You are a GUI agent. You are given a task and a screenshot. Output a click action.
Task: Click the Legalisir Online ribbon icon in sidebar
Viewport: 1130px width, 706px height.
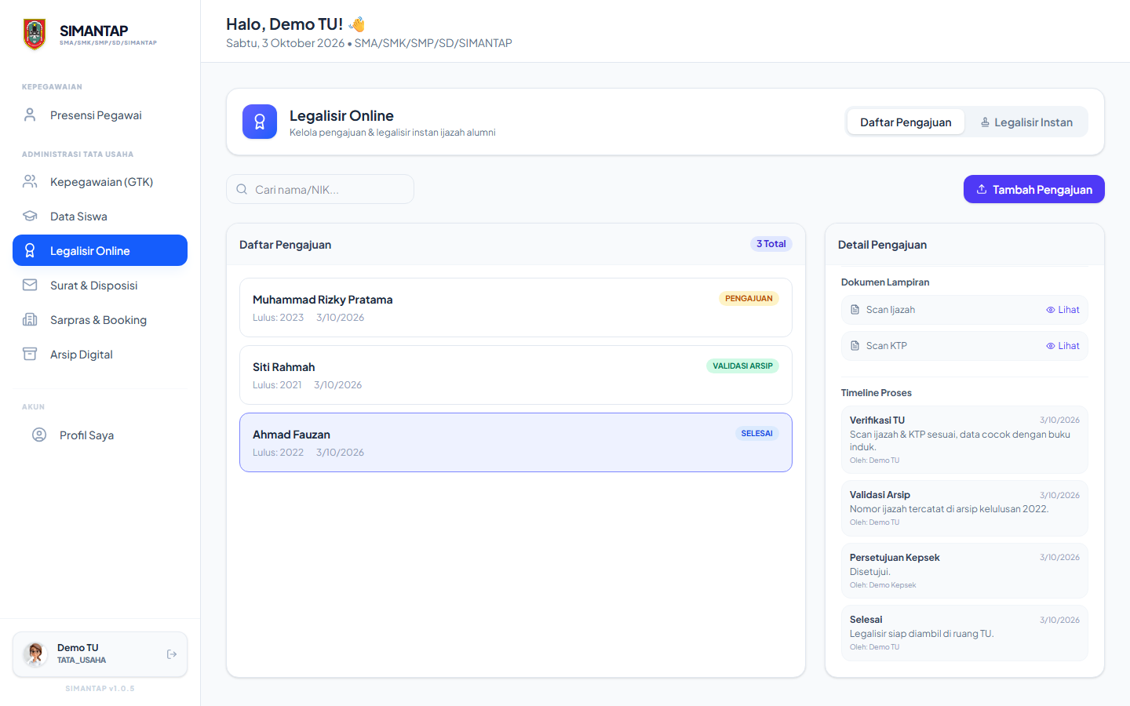pyautogui.click(x=30, y=251)
